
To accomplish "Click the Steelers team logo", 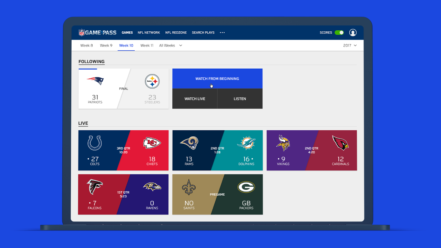I will click(x=152, y=82).
